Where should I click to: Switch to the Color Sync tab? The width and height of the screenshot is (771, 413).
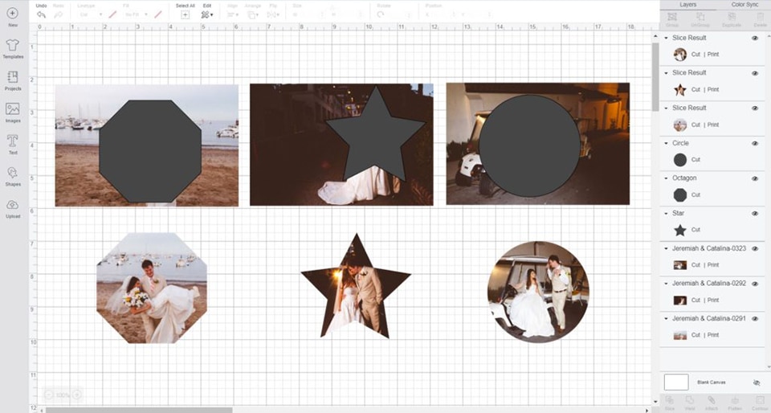click(x=744, y=5)
